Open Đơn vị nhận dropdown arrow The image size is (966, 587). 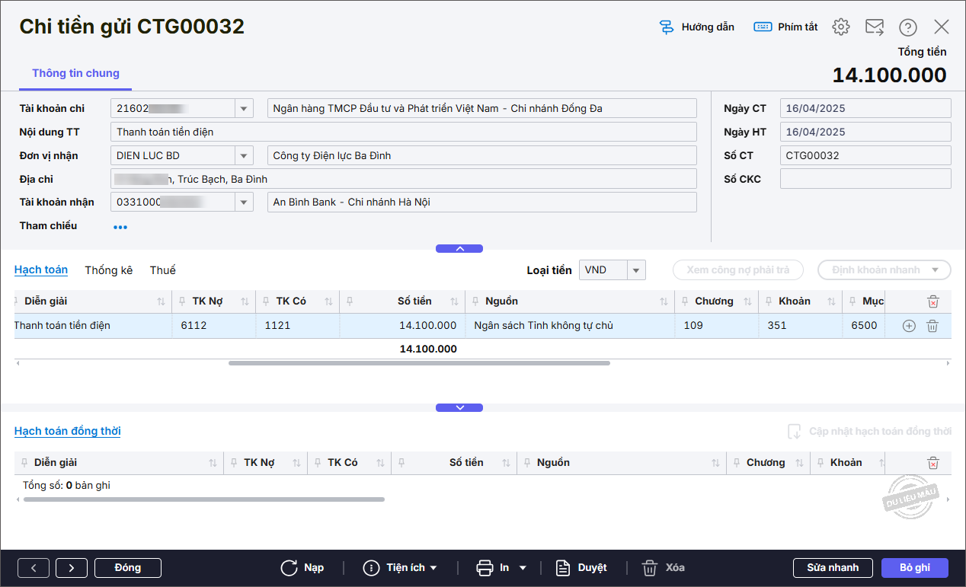[244, 156]
